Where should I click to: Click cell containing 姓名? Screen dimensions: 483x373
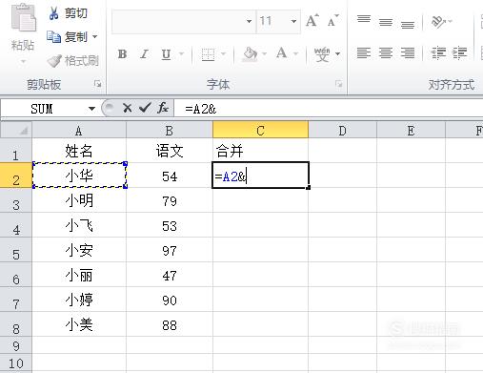coord(79,151)
